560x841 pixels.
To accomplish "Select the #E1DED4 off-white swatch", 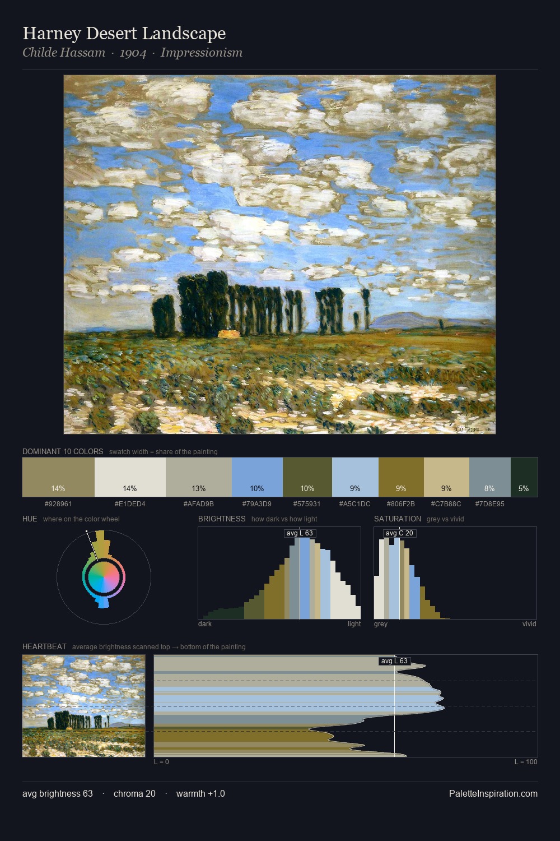I will 130,477.
